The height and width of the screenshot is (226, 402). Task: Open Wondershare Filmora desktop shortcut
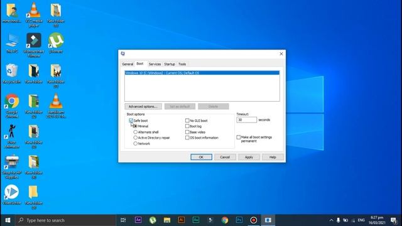point(33,45)
